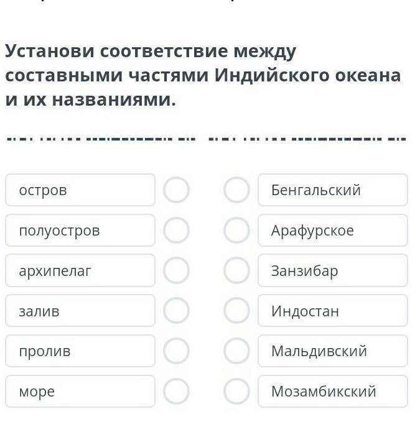Select the radio circle next to залив

click(x=176, y=311)
